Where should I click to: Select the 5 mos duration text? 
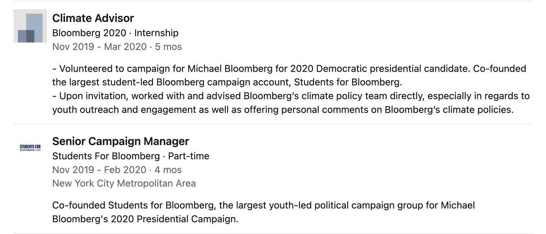click(x=168, y=47)
